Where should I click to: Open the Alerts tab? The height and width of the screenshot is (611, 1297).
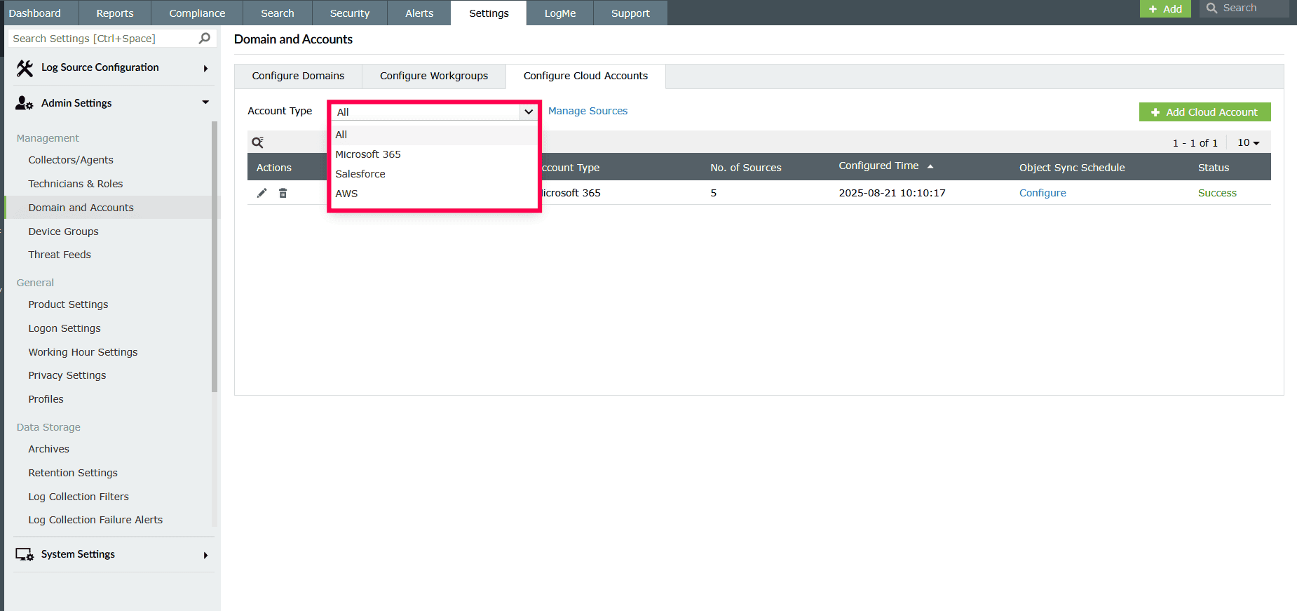tap(419, 13)
